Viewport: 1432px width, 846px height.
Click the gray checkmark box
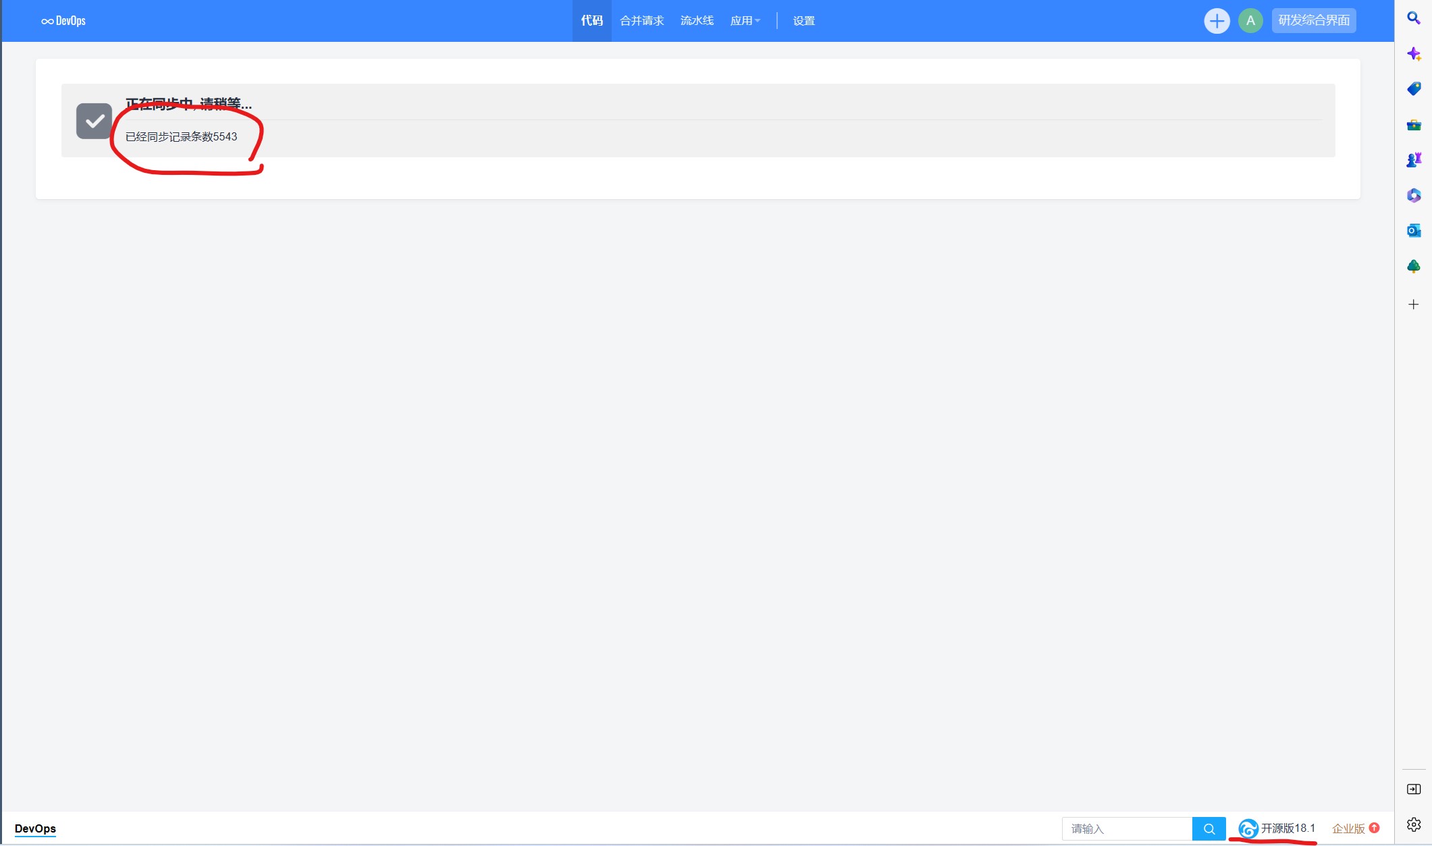94,121
